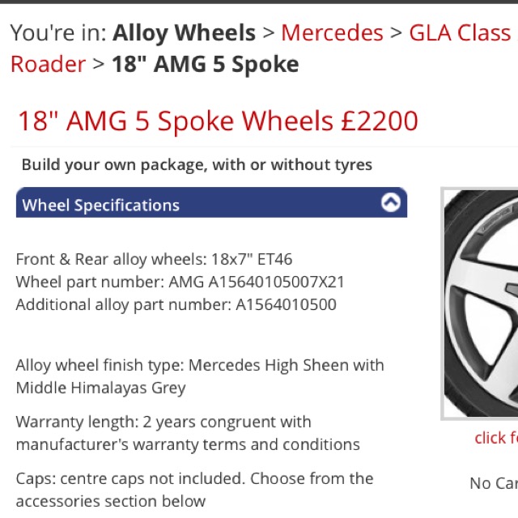518x518 pixels.
Task: Click the Wheel Specifications header title text
Action: (100, 205)
